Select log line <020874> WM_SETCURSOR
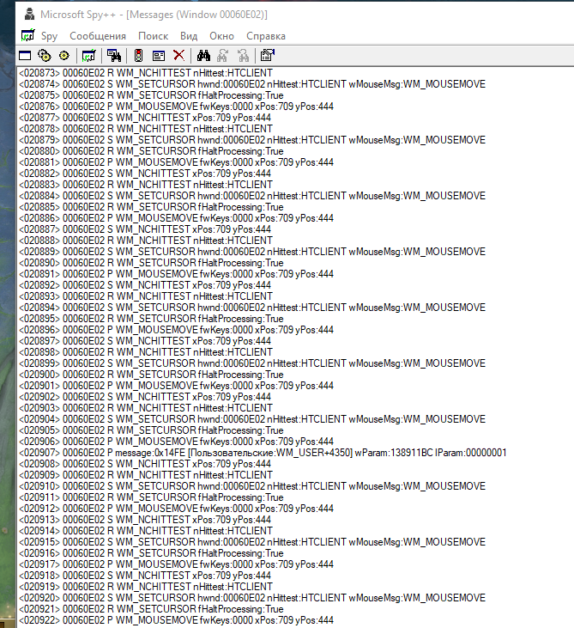The image size is (574, 628). point(252,84)
